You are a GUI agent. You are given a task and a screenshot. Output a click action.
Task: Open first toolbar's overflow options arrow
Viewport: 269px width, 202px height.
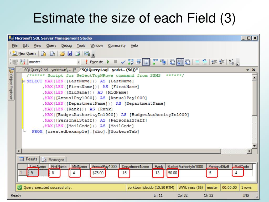click(x=94, y=55)
